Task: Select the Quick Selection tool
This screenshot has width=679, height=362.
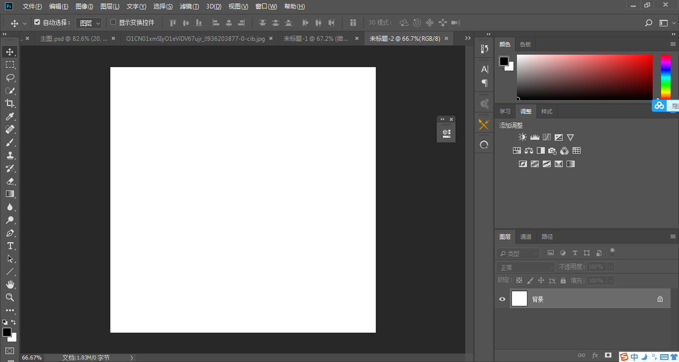Action: click(10, 90)
